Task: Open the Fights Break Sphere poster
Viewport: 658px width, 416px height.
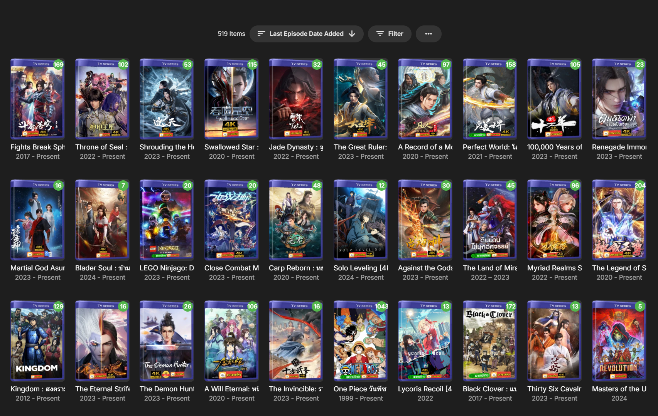Action: (x=37, y=99)
